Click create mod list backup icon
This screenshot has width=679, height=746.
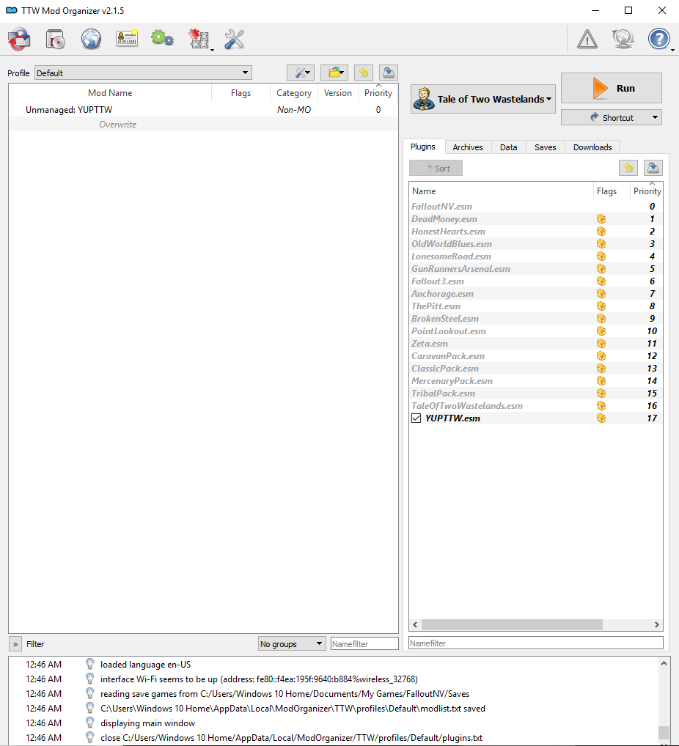point(389,73)
